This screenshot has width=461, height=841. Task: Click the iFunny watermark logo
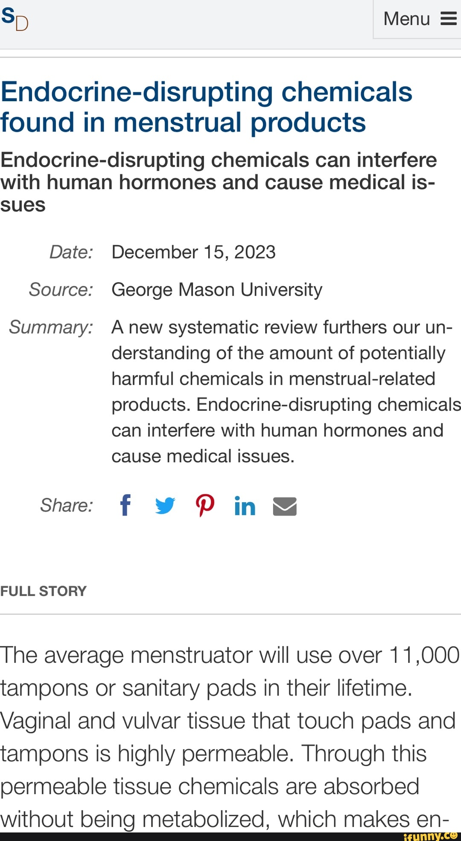(431, 836)
